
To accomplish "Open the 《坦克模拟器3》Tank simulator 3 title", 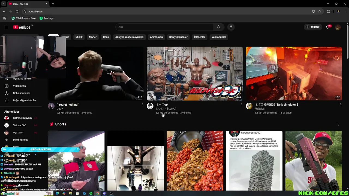I will click(276, 105).
